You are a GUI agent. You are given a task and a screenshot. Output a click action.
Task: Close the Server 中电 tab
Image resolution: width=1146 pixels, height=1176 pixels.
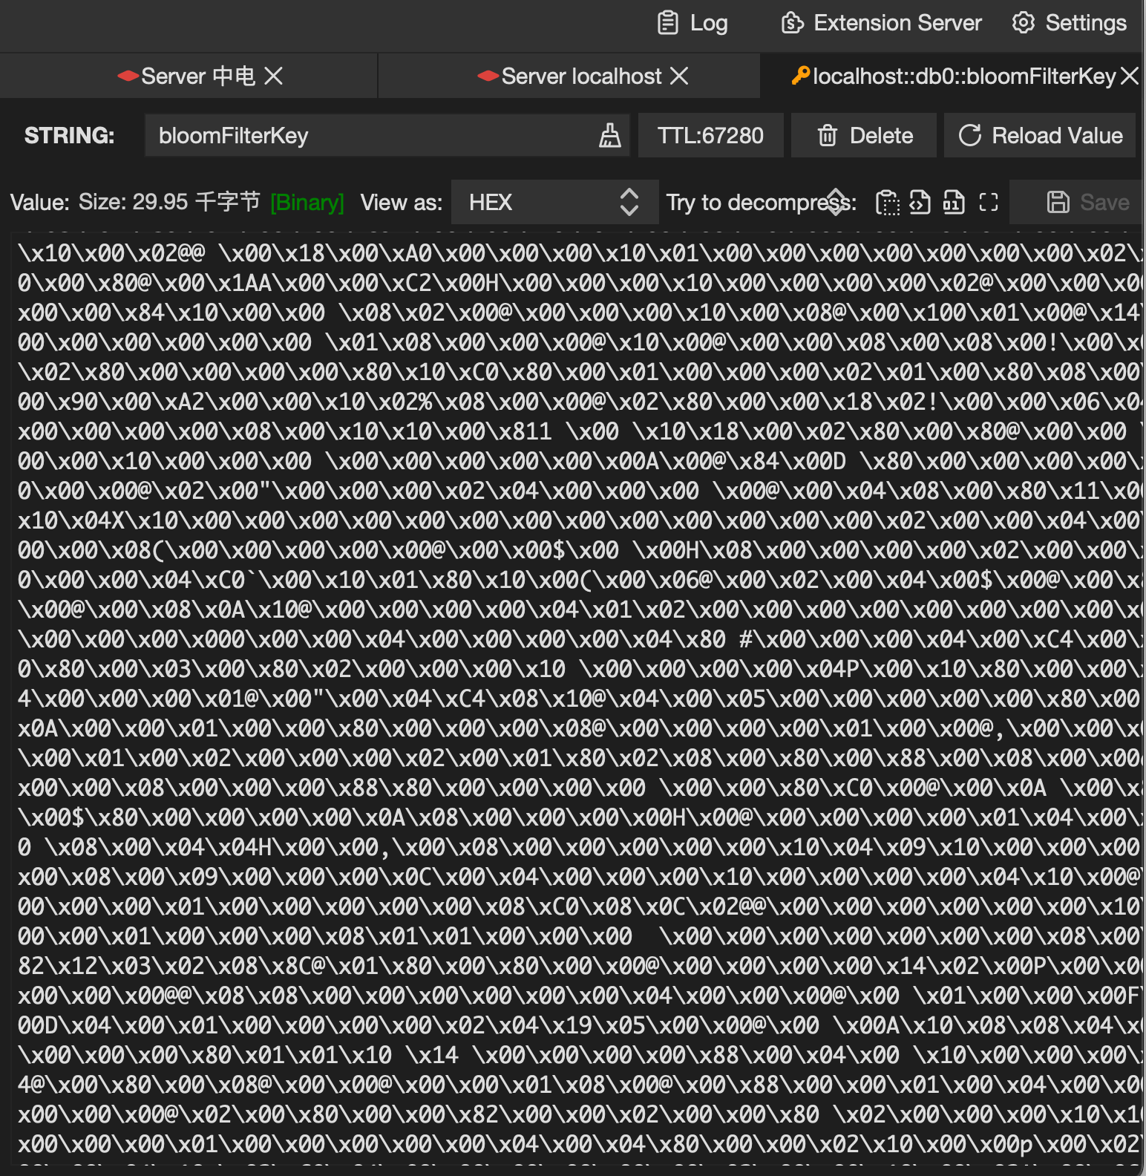pos(274,76)
